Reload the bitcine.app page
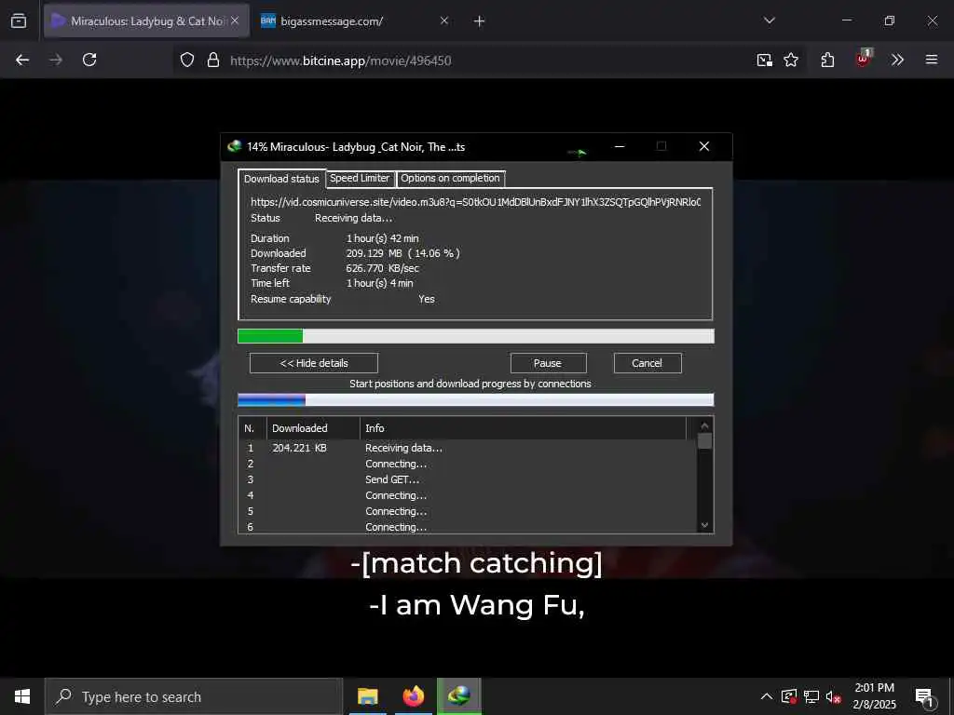The image size is (954, 715). click(x=89, y=60)
